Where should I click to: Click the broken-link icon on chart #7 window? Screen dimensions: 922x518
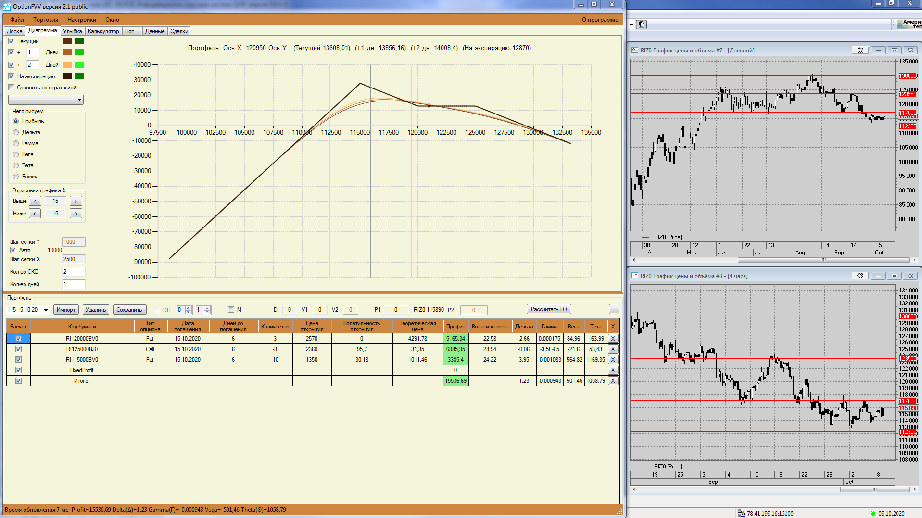pos(860,50)
